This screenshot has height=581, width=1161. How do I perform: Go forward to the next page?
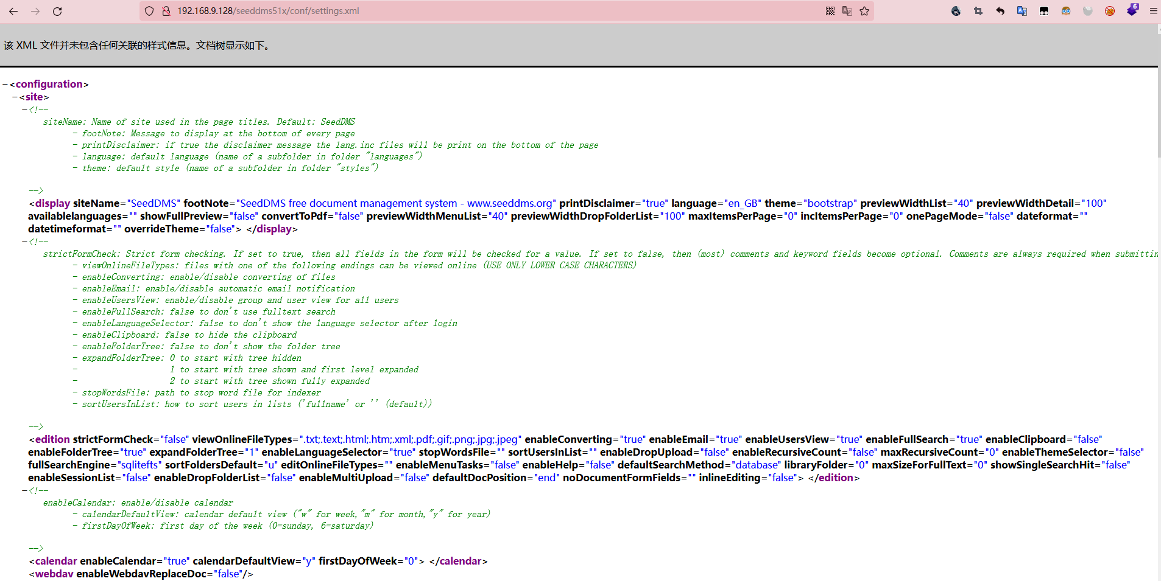35,11
